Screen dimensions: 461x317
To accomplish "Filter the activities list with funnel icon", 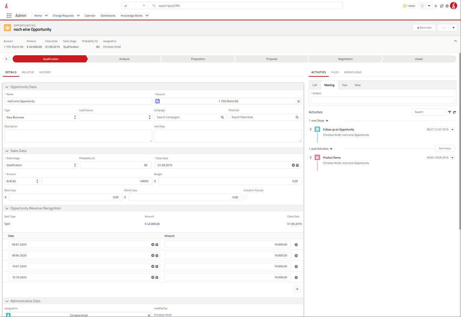I will (449, 112).
